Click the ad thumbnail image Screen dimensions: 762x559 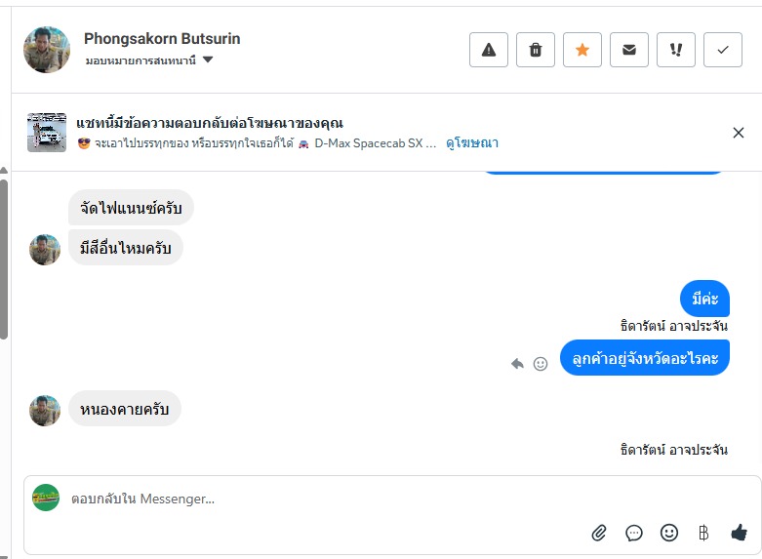[47, 133]
